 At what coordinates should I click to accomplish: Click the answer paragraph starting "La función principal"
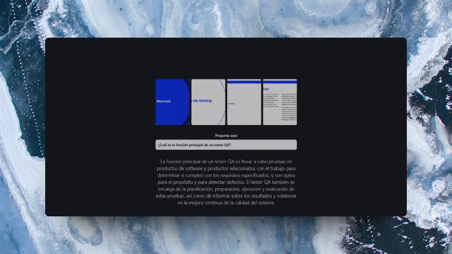pos(226,182)
